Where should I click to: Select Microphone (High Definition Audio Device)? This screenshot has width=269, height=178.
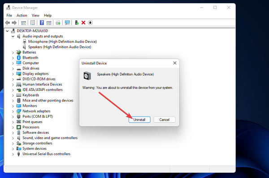62,42
